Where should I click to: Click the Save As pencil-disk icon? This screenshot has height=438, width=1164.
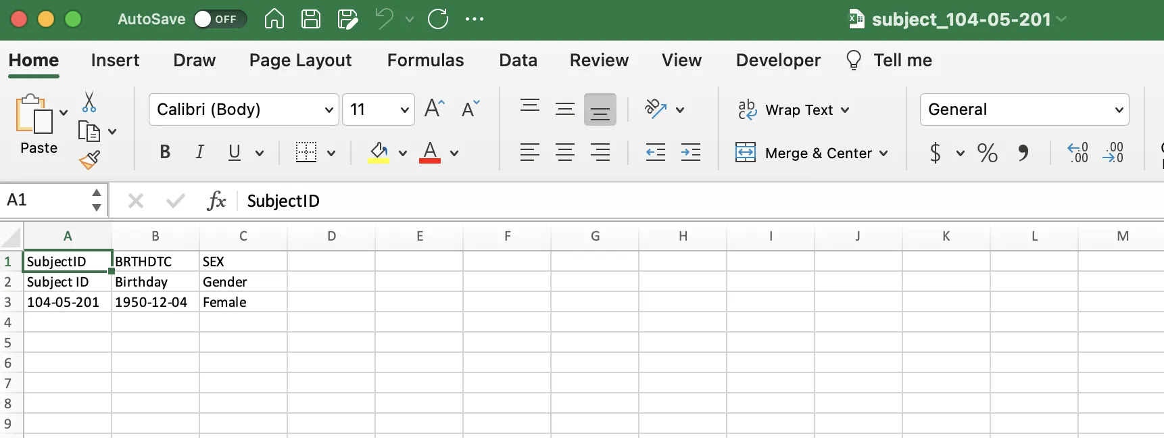coord(347,19)
